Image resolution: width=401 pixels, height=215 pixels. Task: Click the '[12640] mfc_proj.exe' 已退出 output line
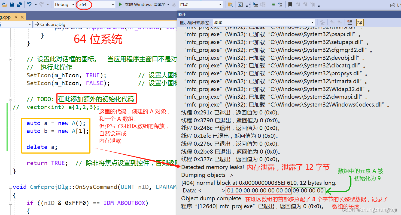tap(253, 206)
